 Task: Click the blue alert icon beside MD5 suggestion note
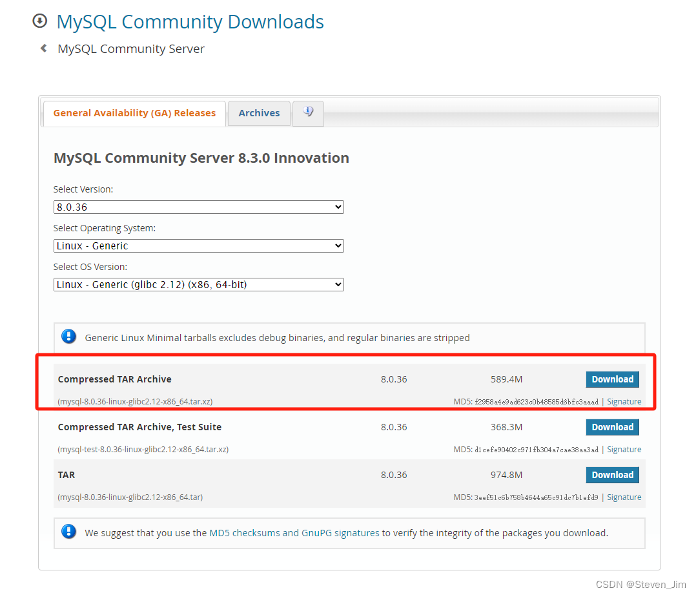69,532
